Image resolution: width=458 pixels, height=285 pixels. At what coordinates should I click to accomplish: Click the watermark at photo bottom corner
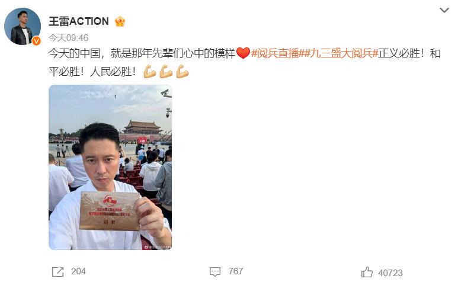(158, 247)
